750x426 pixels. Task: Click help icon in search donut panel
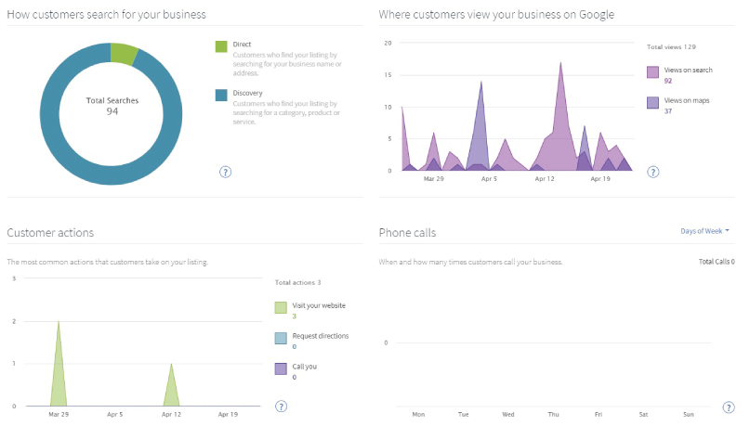[x=225, y=172]
